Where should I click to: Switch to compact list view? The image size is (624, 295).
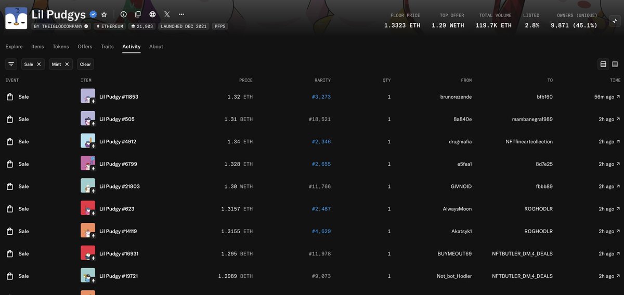(615, 64)
